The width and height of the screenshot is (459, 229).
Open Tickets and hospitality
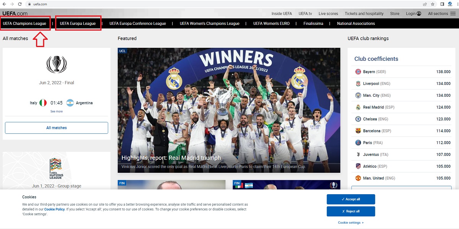point(364,14)
